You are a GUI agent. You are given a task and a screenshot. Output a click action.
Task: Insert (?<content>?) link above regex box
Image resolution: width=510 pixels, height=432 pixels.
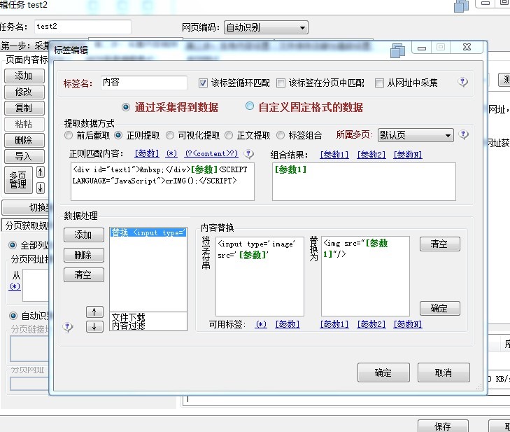point(211,153)
